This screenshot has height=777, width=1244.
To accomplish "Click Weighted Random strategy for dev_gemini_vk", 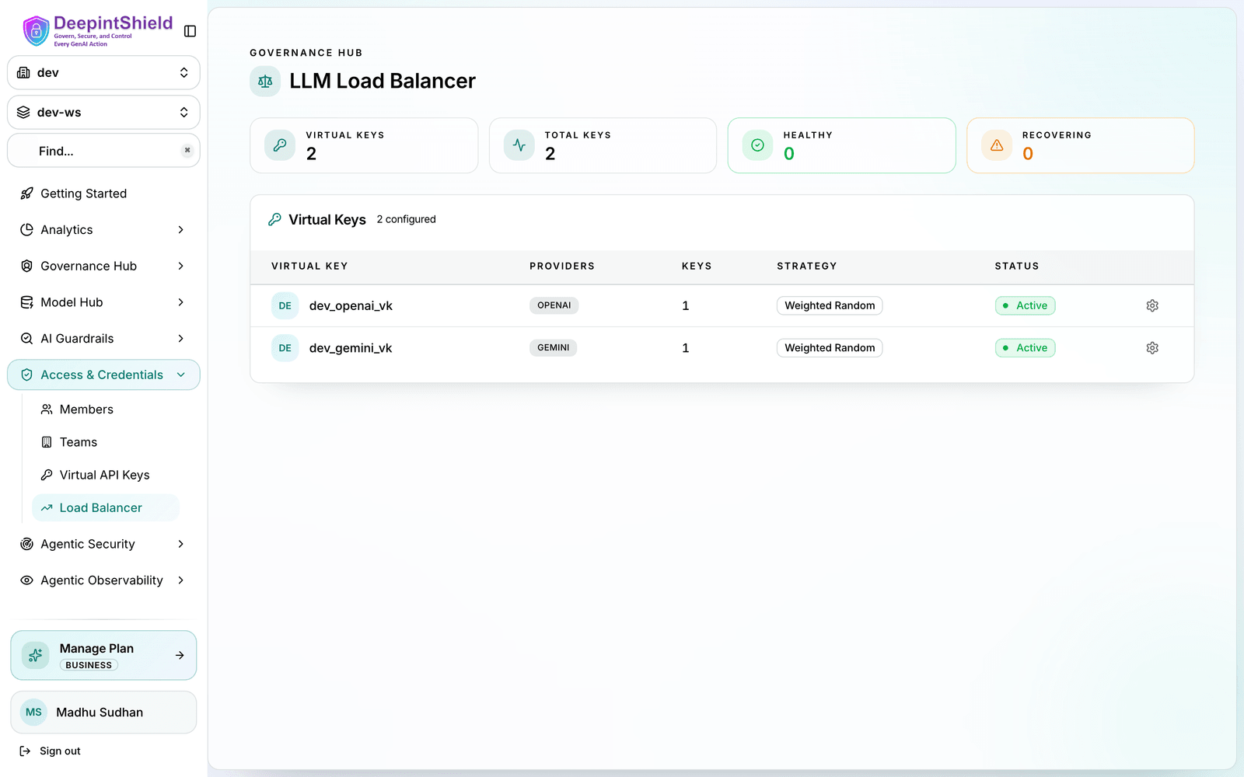I will [830, 348].
